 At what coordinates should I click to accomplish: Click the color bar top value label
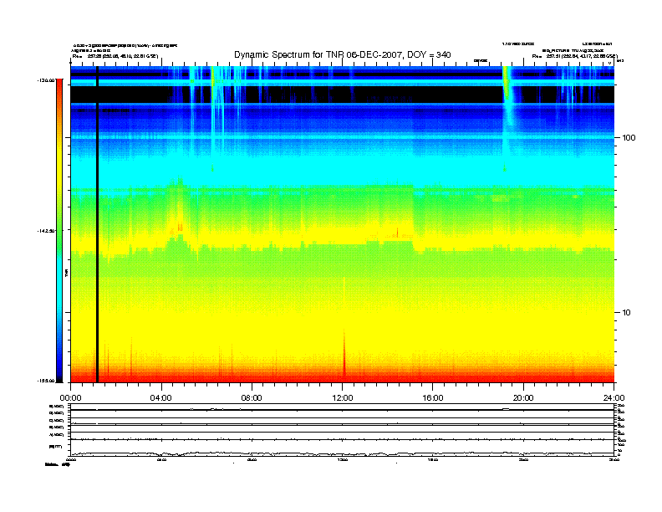(47, 80)
